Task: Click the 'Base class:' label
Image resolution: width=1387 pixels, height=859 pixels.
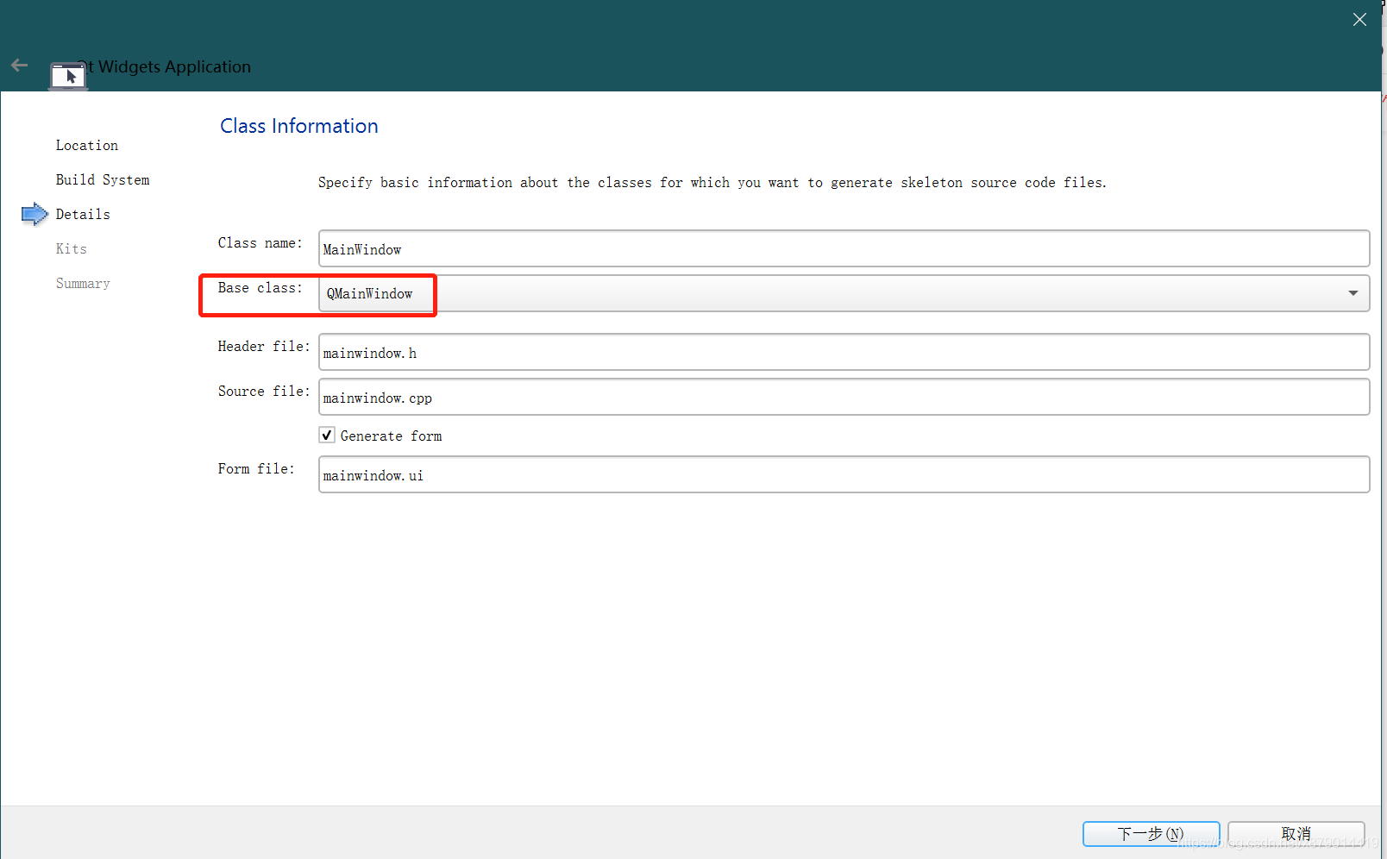Action: click(x=260, y=288)
